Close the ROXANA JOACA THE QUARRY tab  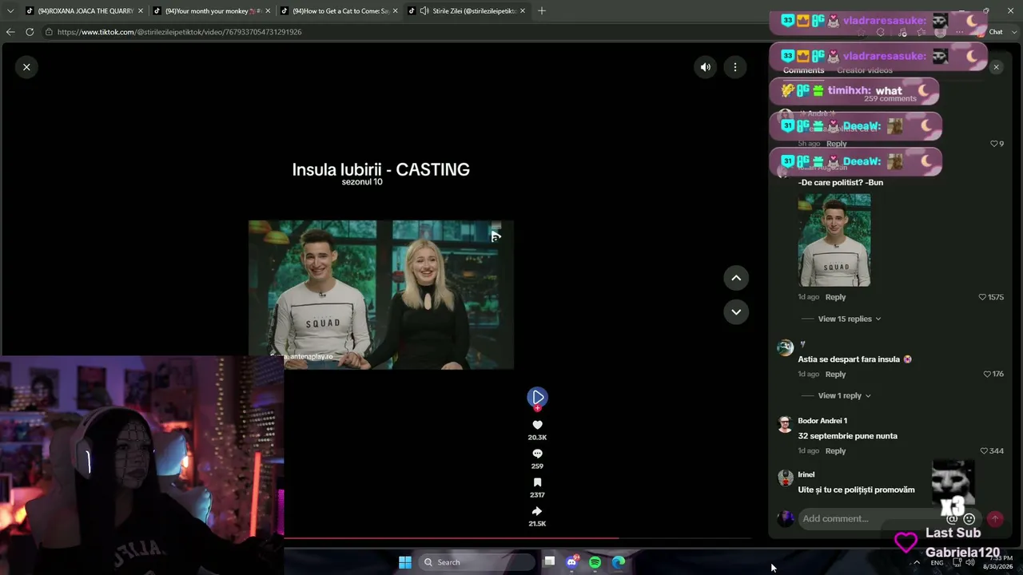pyautogui.click(x=141, y=11)
